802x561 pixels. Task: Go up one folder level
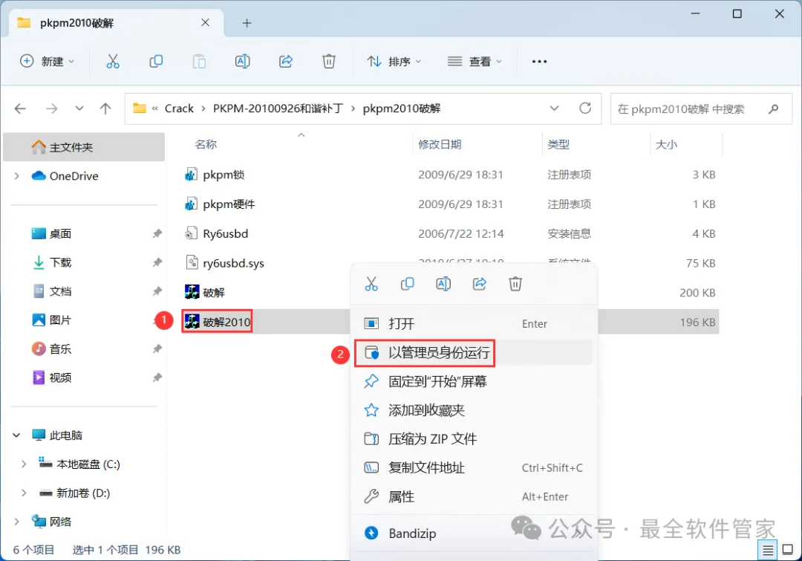point(105,108)
